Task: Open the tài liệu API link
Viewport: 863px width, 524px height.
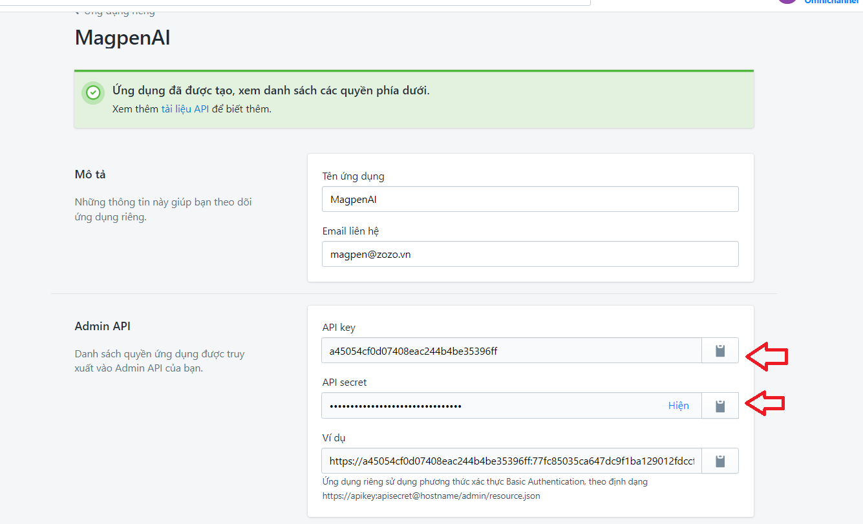Action: [x=185, y=109]
